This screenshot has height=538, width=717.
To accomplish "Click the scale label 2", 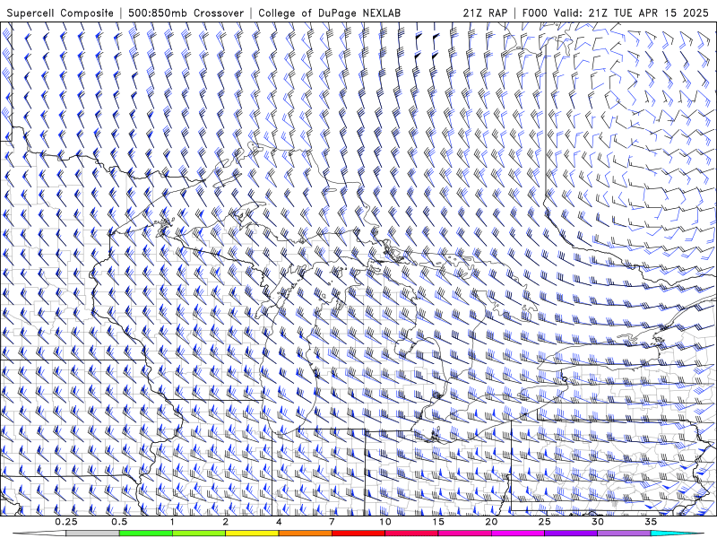I will 226,522.
